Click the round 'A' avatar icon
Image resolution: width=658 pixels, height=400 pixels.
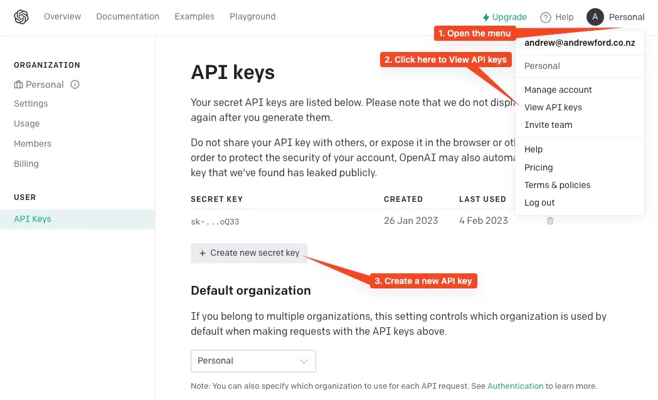[595, 17]
